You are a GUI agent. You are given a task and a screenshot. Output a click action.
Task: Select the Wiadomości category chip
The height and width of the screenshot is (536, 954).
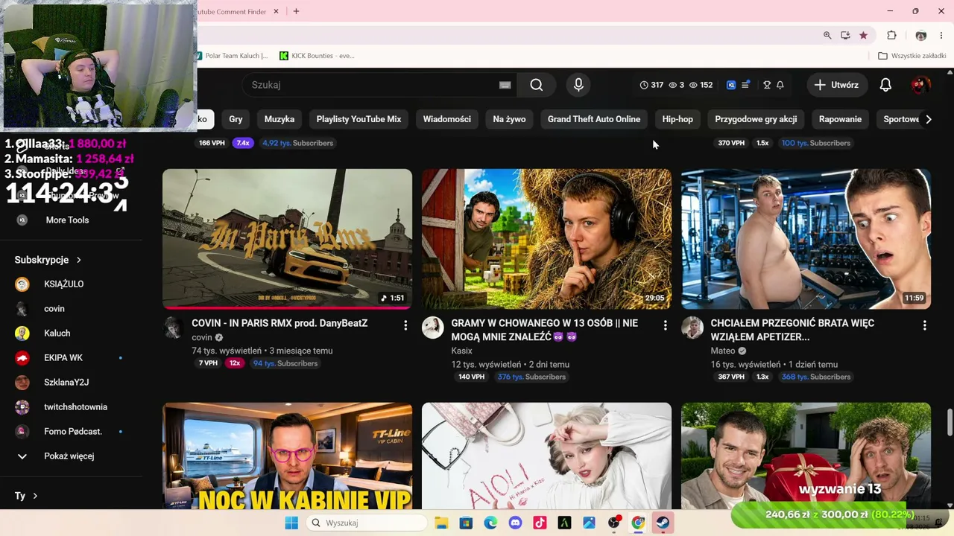tap(447, 119)
